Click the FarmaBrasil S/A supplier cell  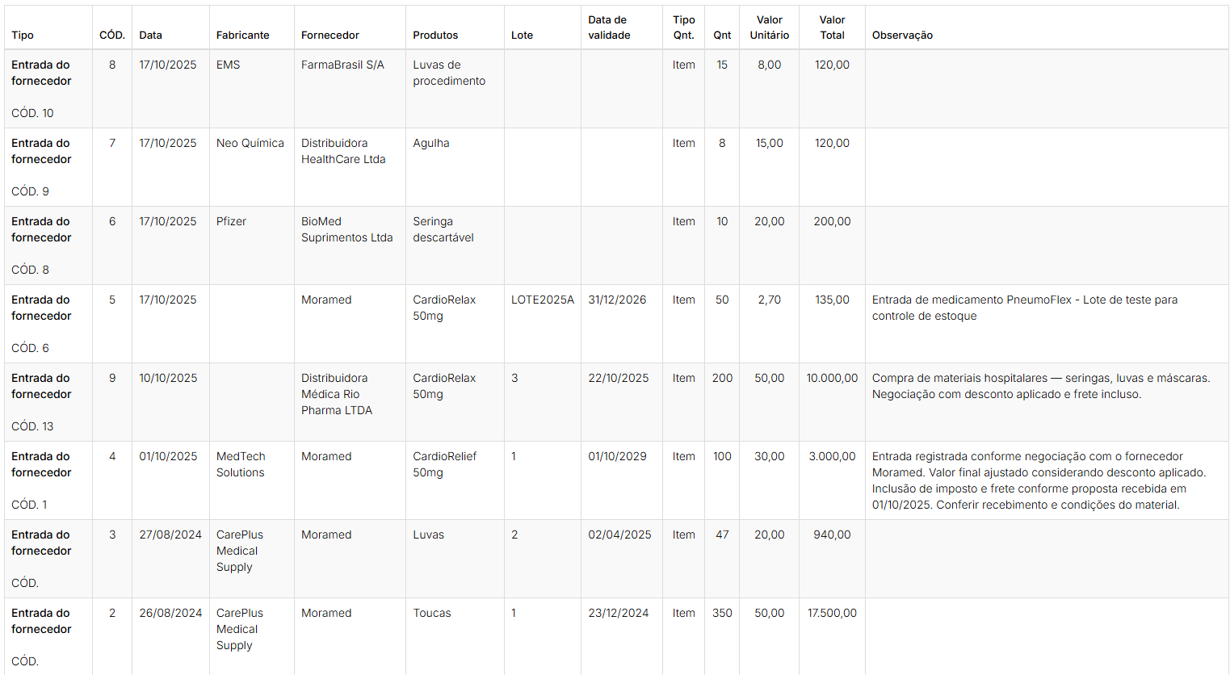point(342,65)
